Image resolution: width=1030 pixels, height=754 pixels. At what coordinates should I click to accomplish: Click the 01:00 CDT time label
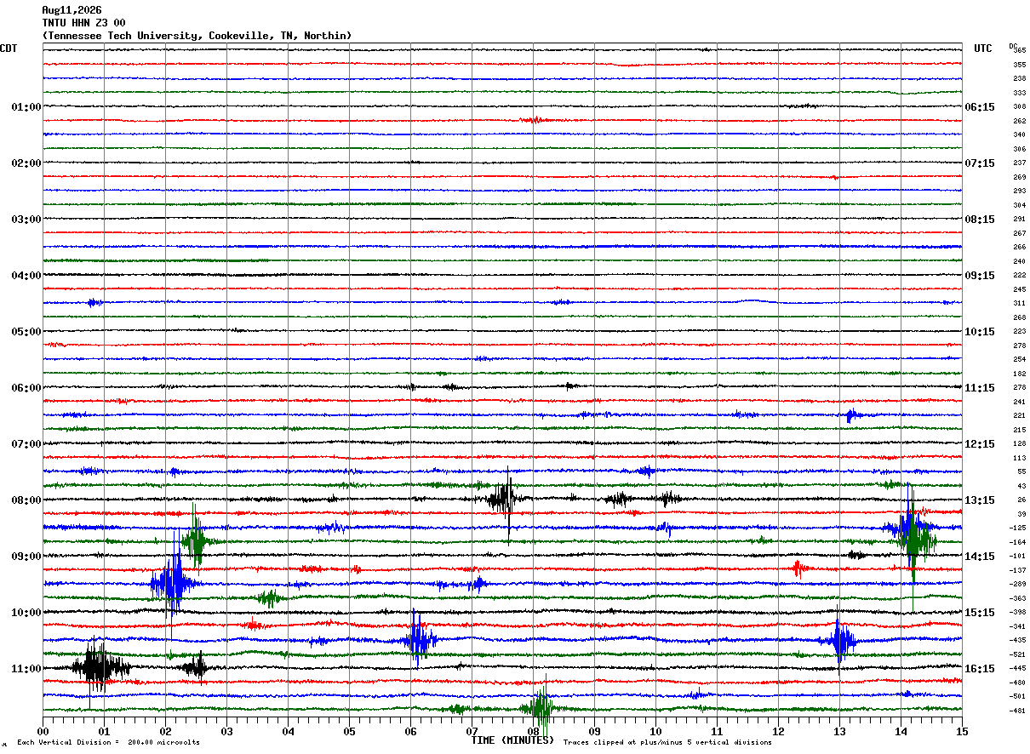26,106
